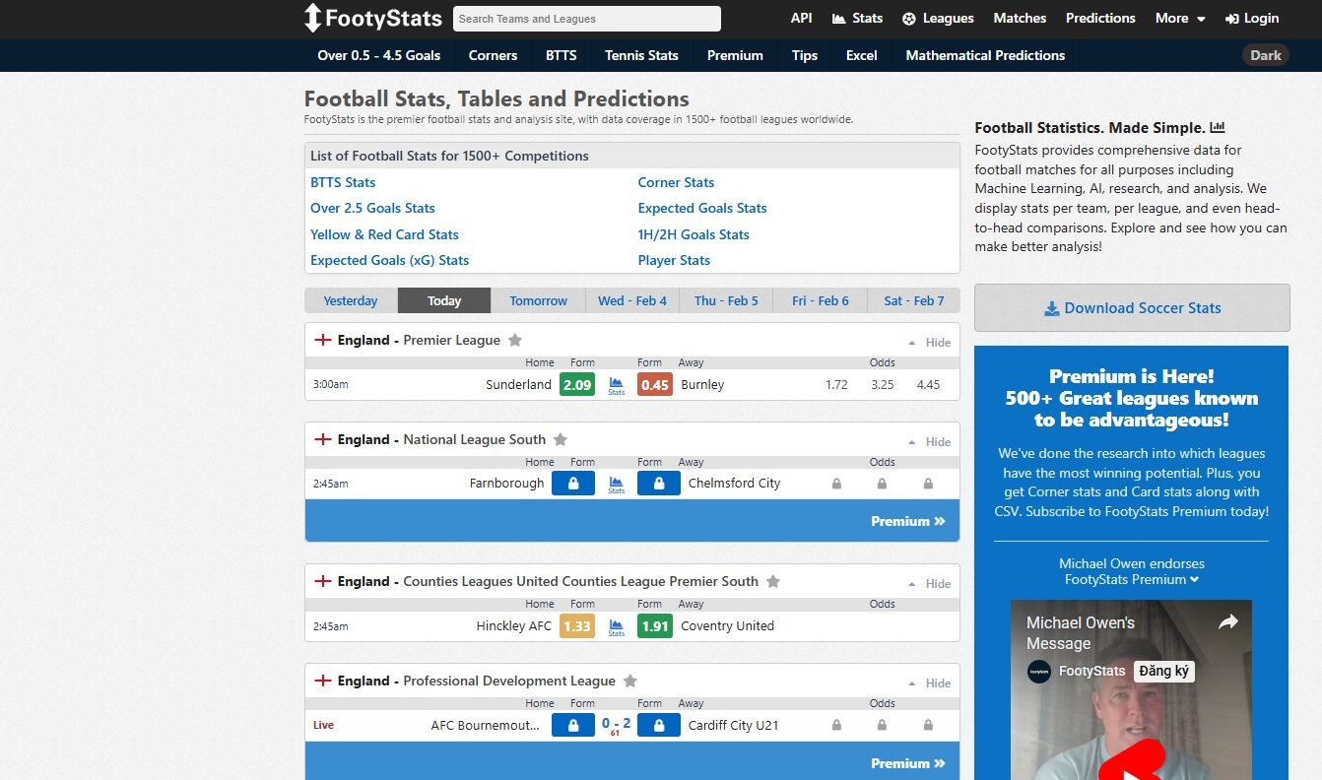This screenshot has width=1322, height=780.
Task: Open Stats icon for Sunderland vs Burnley
Action: tap(617, 385)
